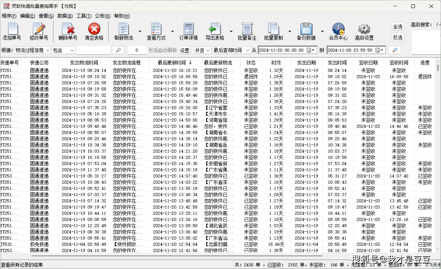Expand the 导出表格 dropdown arrow
This screenshot has width=441, height=269.
(231, 31)
